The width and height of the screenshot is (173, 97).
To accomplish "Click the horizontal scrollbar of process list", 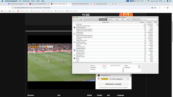I will pyautogui.click(x=102, y=62).
